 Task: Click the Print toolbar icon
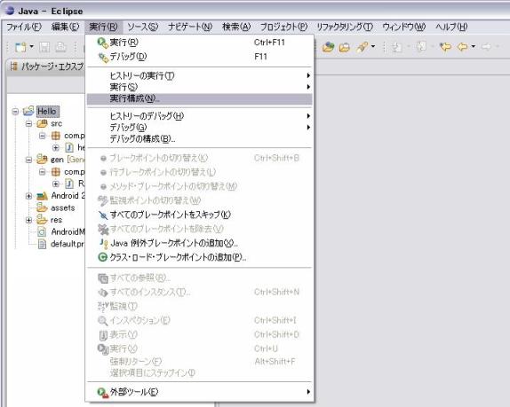(60, 47)
